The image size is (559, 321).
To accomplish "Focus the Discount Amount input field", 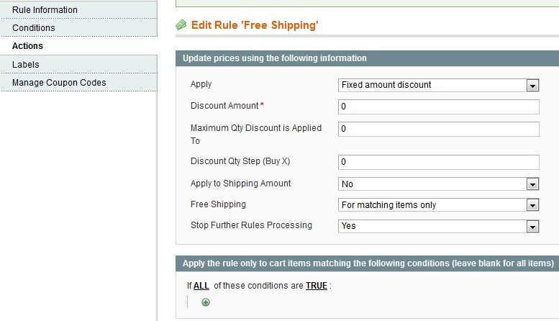I will pos(438,107).
